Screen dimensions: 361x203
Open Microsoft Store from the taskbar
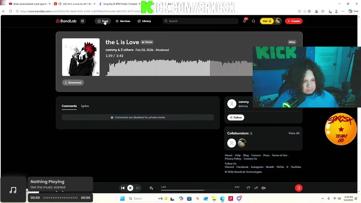pos(189,198)
